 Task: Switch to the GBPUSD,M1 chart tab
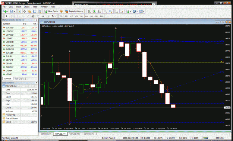click(89, 134)
